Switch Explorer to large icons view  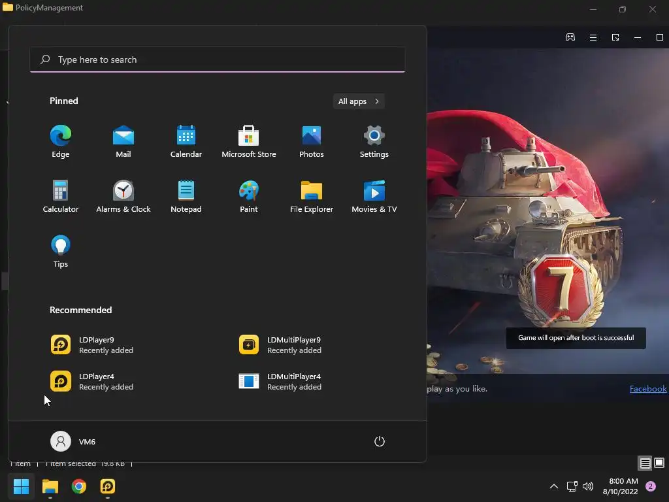tap(660, 463)
